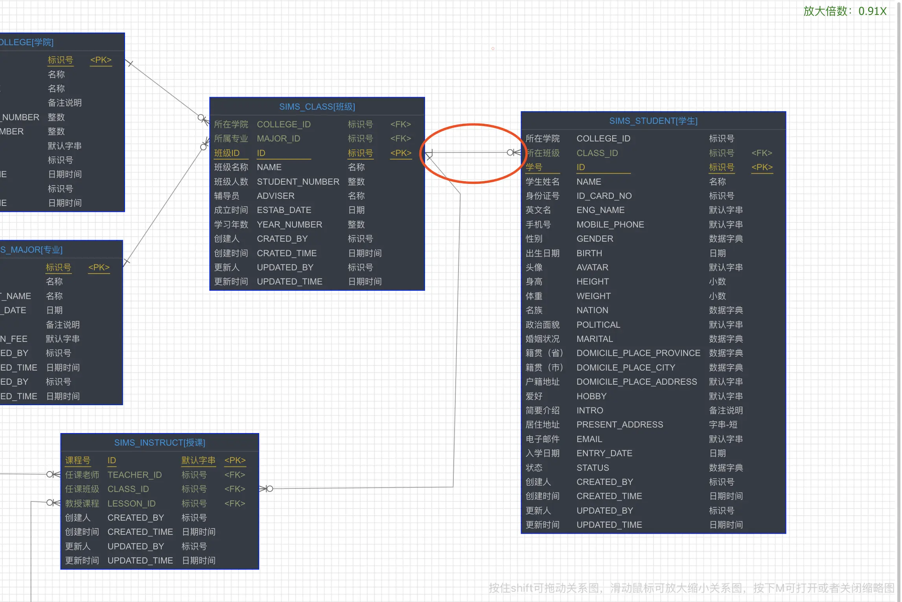Select the STATUS field
The width and height of the screenshot is (902, 602).
click(593, 468)
